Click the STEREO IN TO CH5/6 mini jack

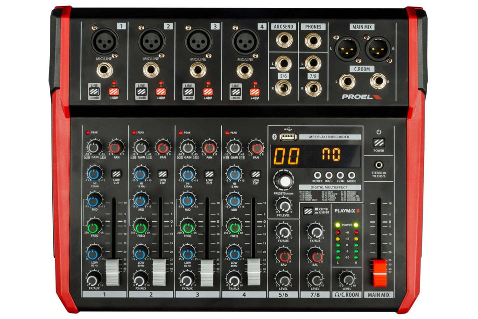379,165
